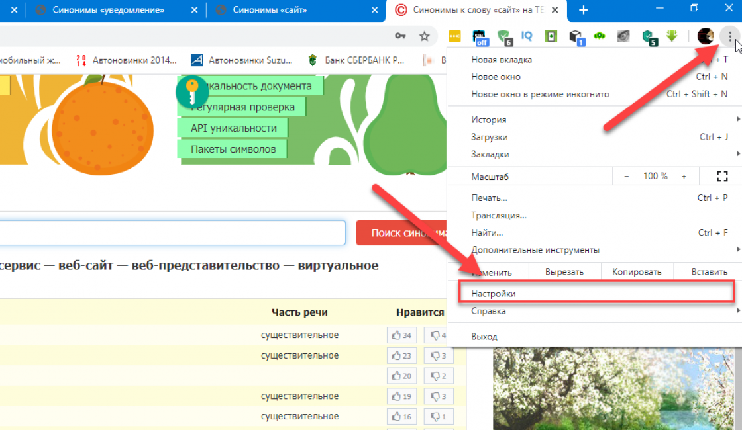This screenshot has height=430, width=742.
Task: Bookmark this page with the star icon
Action: click(425, 36)
